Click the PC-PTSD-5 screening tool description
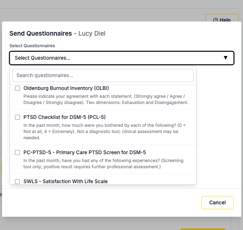Viewport: 243px width, 230px height. coord(103,164)
